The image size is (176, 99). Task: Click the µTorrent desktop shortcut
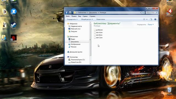(13, 2)
